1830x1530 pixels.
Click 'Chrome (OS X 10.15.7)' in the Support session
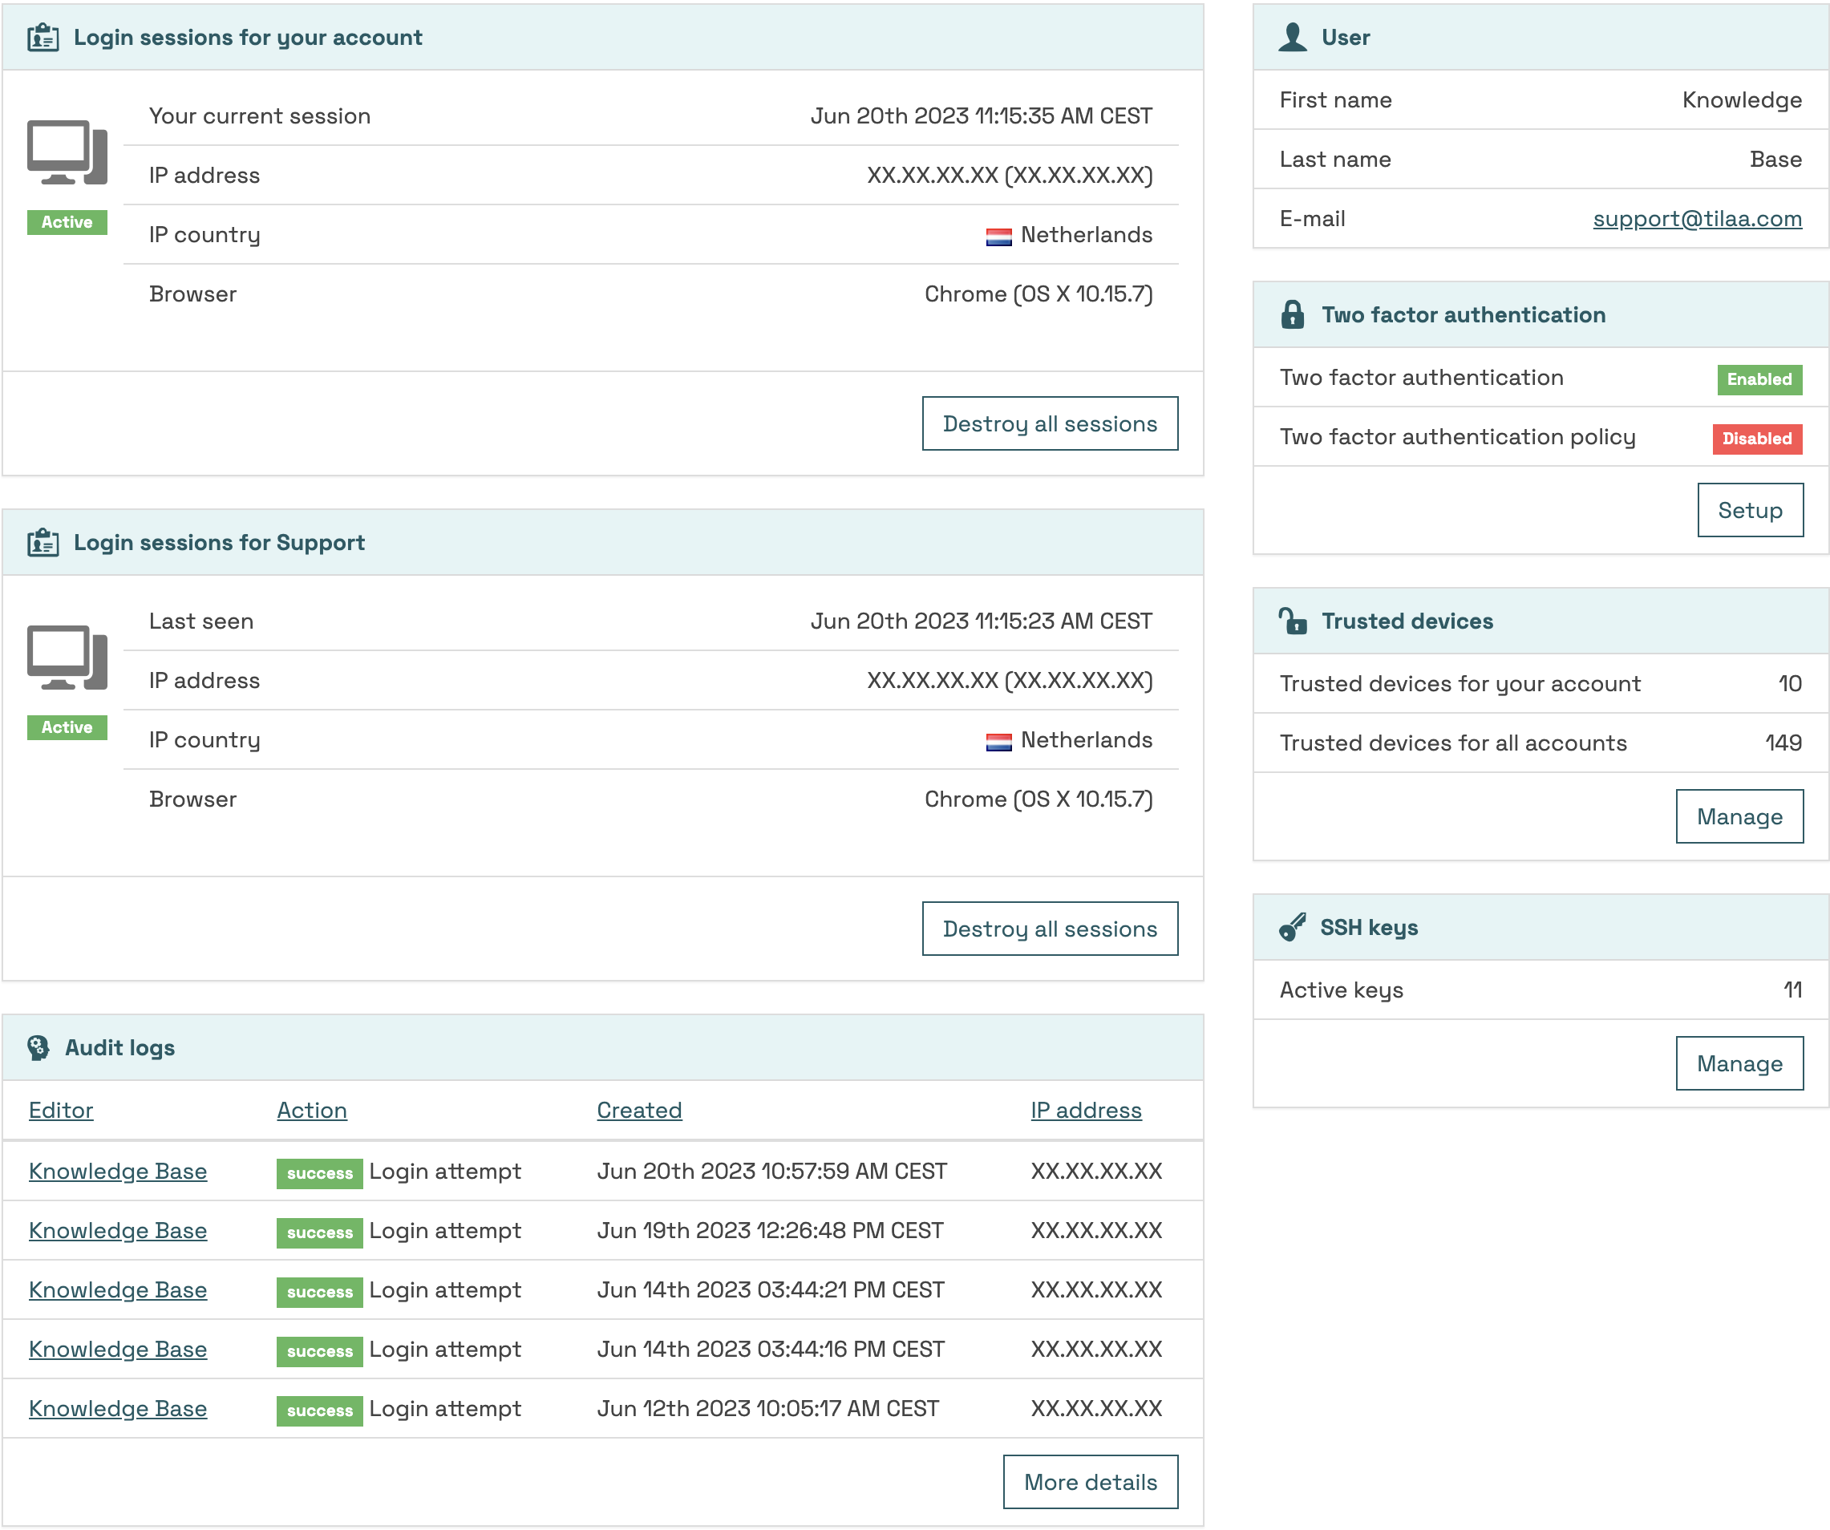[1038, 799]
